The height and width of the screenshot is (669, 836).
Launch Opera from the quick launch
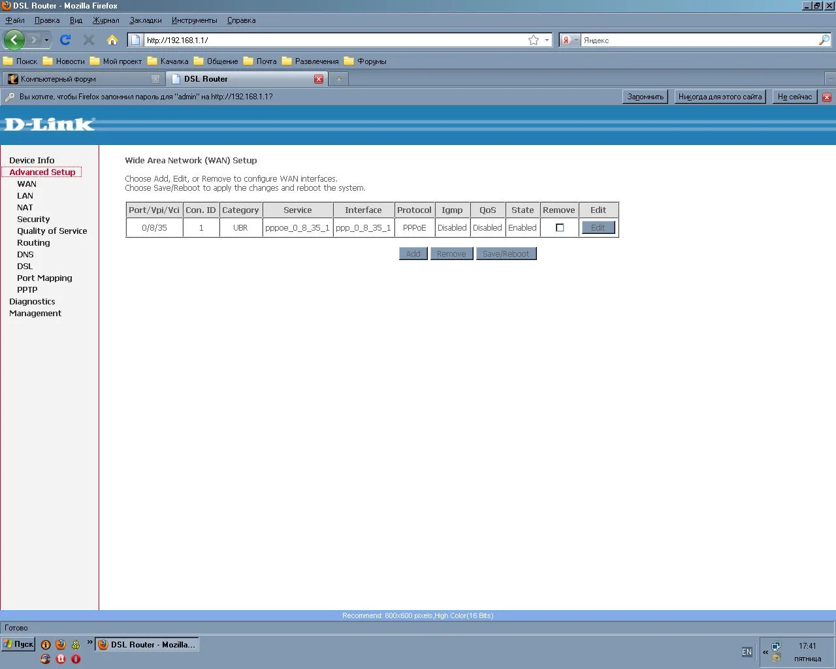tap(76, 659)
